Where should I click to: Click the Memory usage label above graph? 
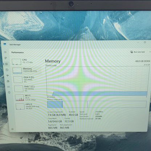[51, 65]
